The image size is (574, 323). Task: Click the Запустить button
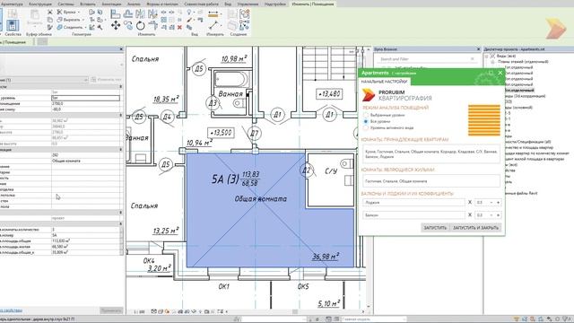[x=435, y=228]
